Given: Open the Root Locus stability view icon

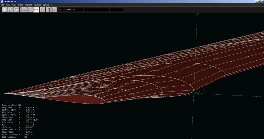Looking at the screenshot, I should click(x=48, y=10).
